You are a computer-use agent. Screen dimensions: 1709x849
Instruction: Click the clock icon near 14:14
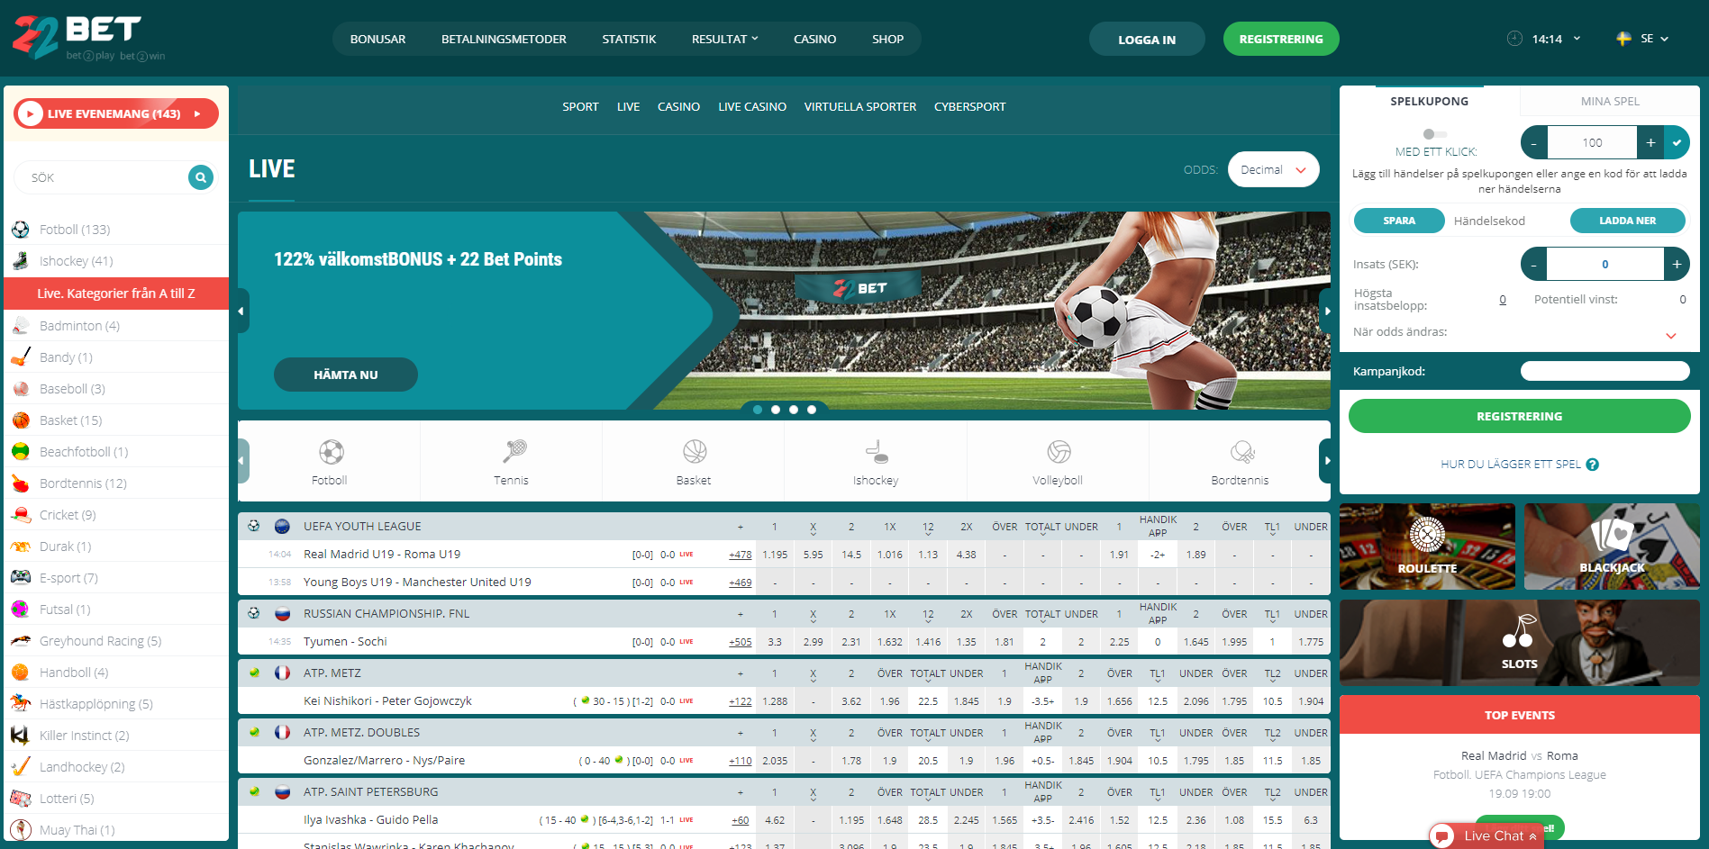[x=1514, y=39]
